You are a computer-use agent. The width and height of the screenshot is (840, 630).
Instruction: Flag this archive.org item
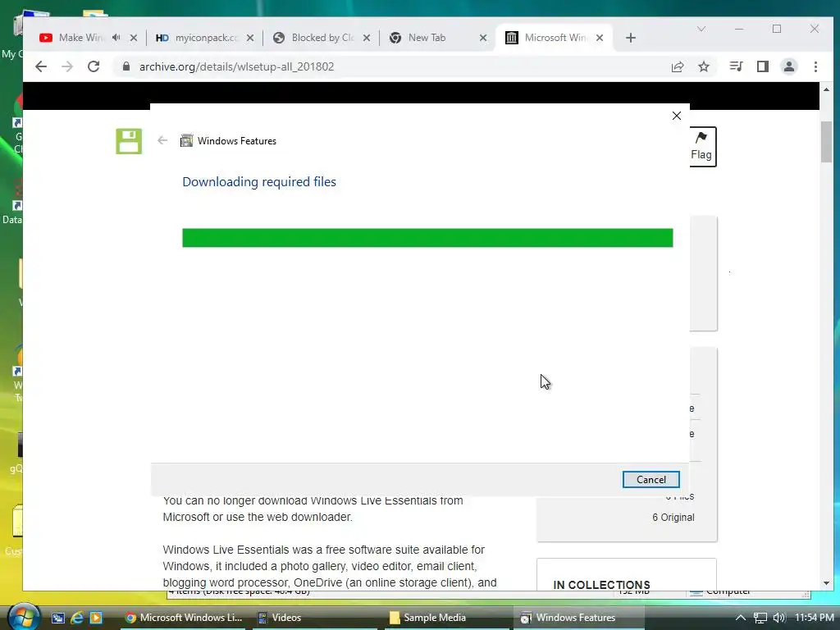coord(701,146)
